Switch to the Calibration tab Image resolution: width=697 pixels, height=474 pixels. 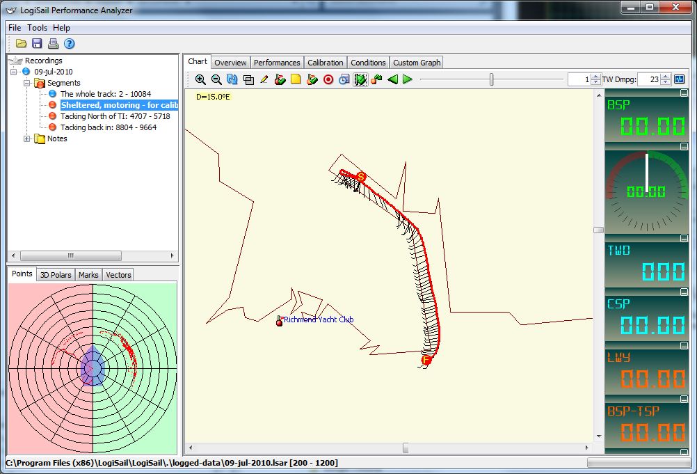[325, 63]
